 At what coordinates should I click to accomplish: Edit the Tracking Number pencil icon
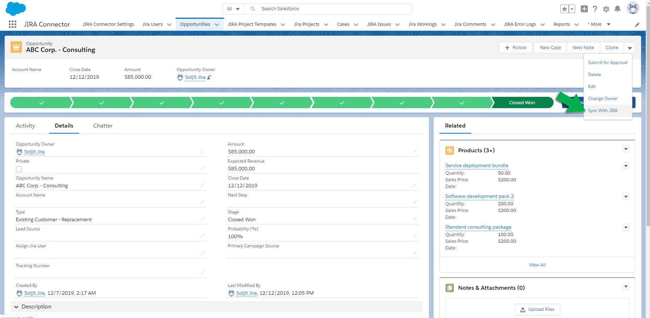pyautogui.click(x=202, y=273)
